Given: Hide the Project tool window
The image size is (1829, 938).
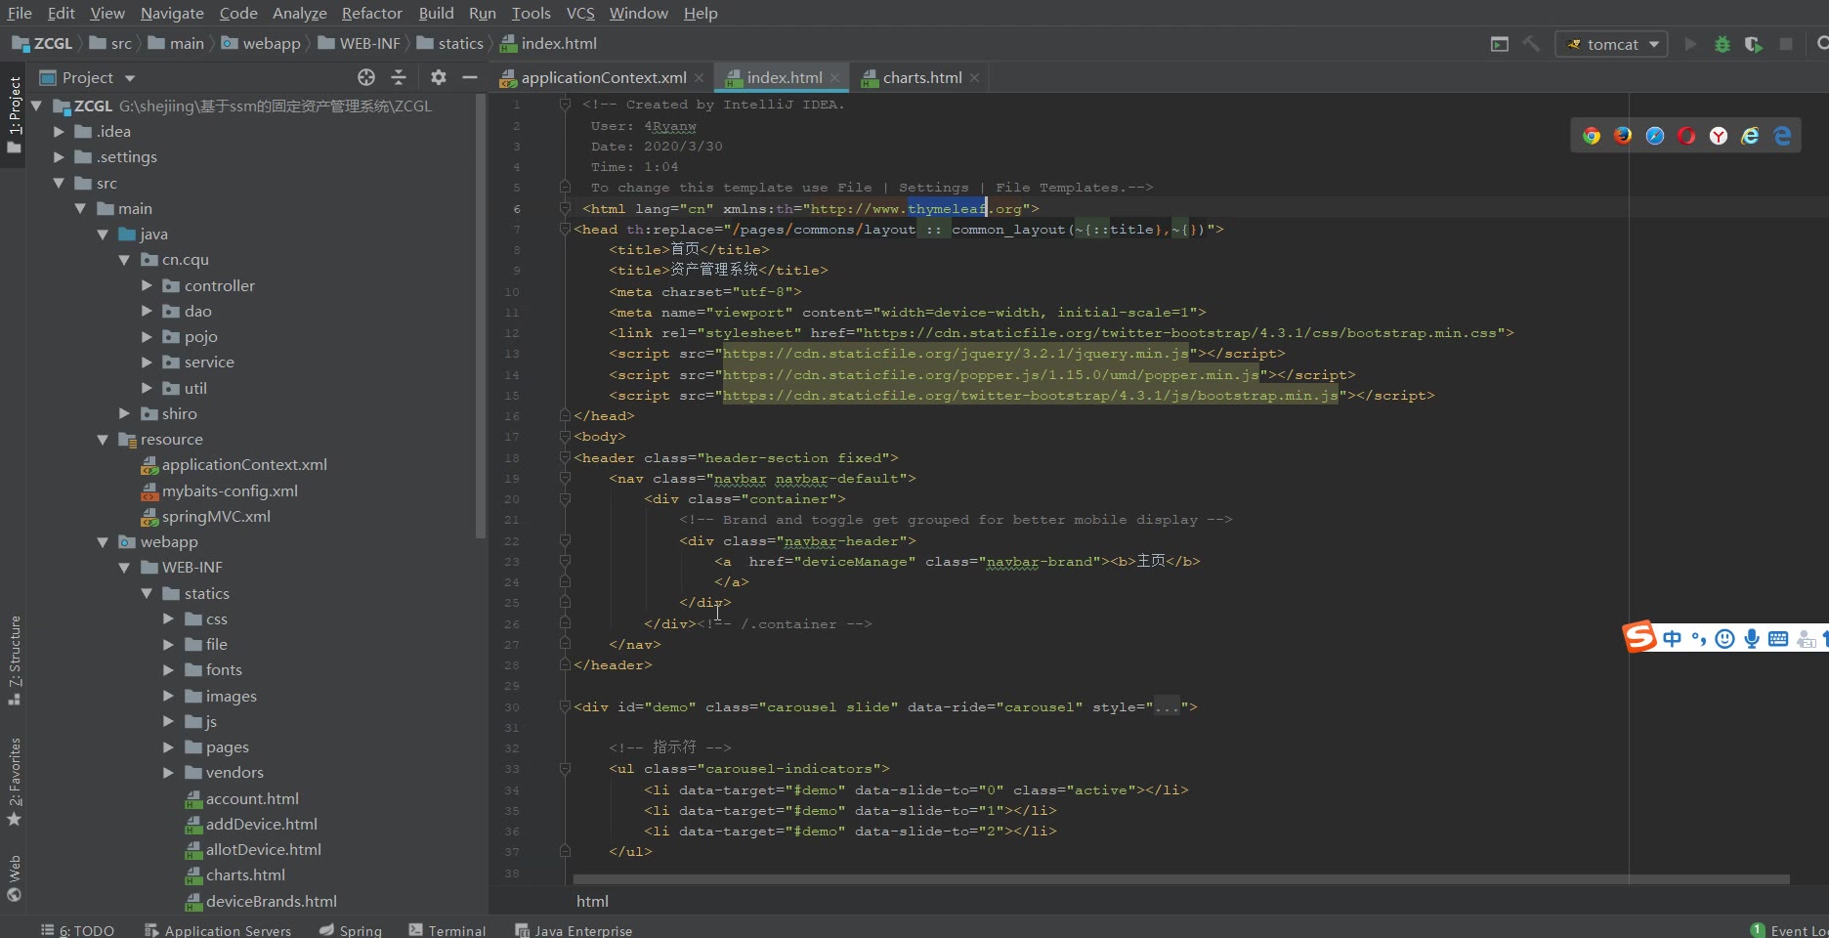Looking at the screenshot, I should 470,77.
